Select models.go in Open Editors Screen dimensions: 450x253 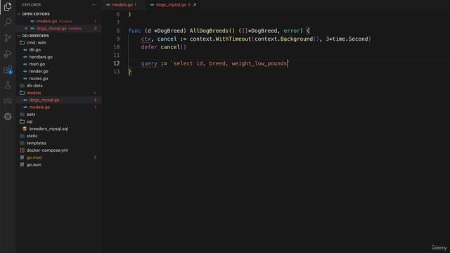pyautogui.click(x=46, y=21)
